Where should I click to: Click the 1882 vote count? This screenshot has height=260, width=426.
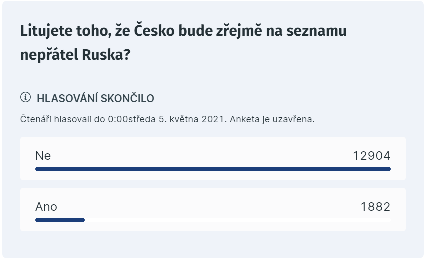[375, 207]
